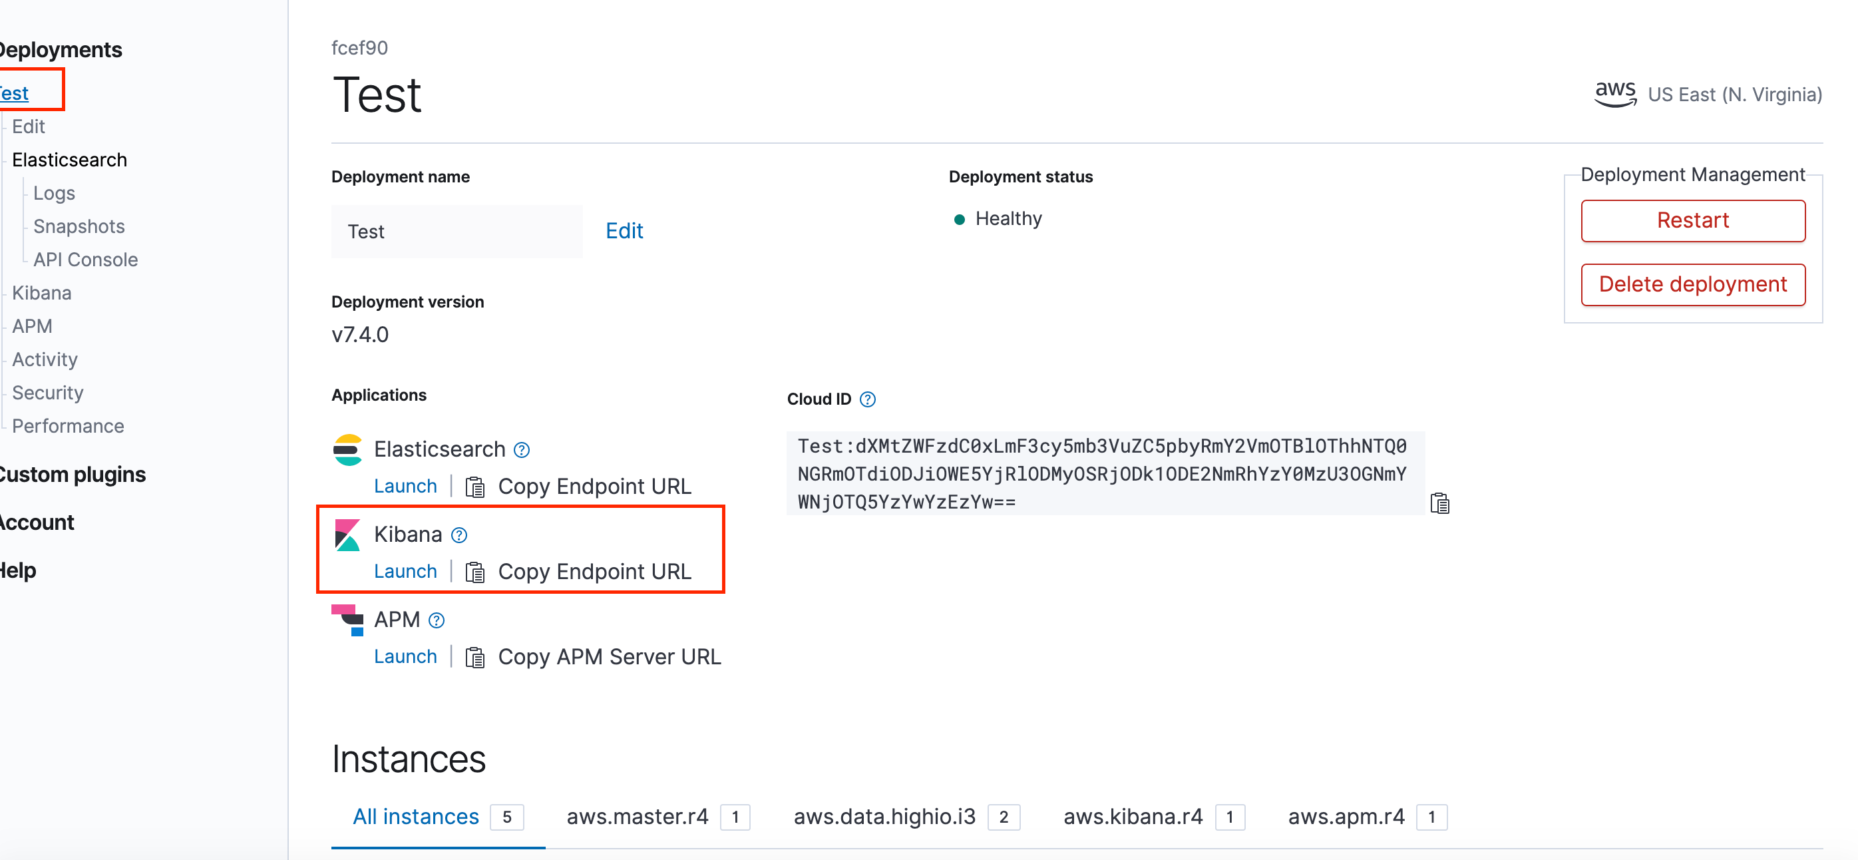
Task: Copy the Cloud ID using the clipboard icon
Action: pyautogui.click(x=1439, y=503)
